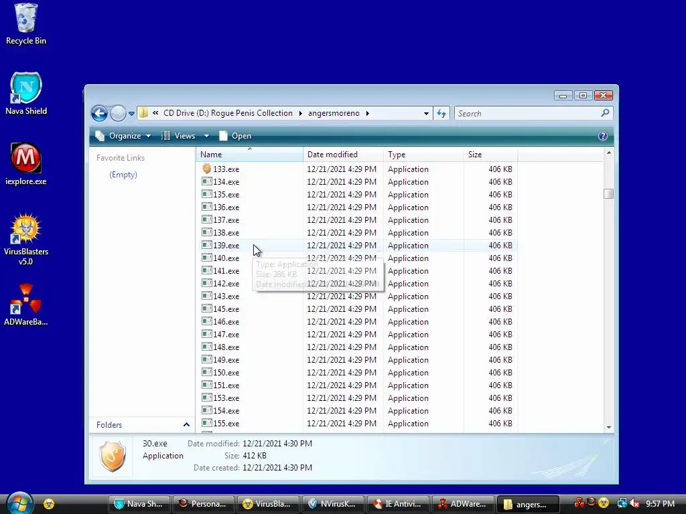
Task: Sort by Date modified column header
Action: pyautogui.click(x=343, y=155)
